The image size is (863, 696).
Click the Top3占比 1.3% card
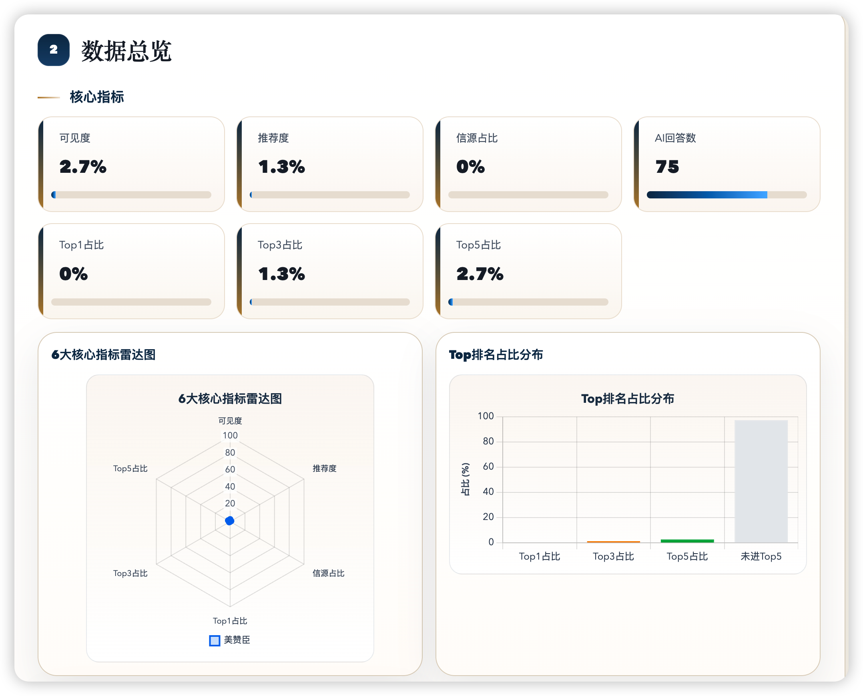tap(330, 271)
